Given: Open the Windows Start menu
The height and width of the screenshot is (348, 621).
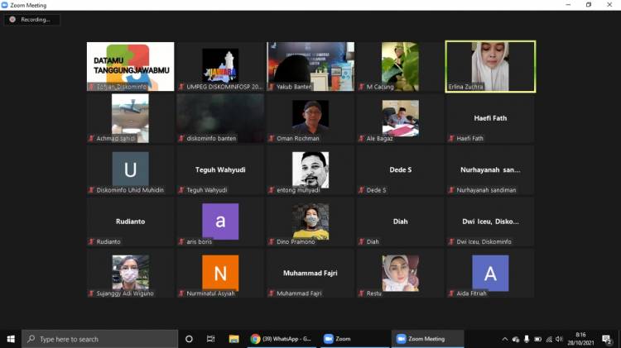Looking at the screenshot, I should [11, 339].
